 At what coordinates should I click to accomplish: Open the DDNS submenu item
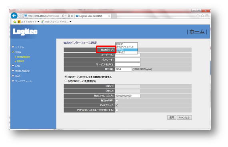pyautogui.click(x=20, y=61)
